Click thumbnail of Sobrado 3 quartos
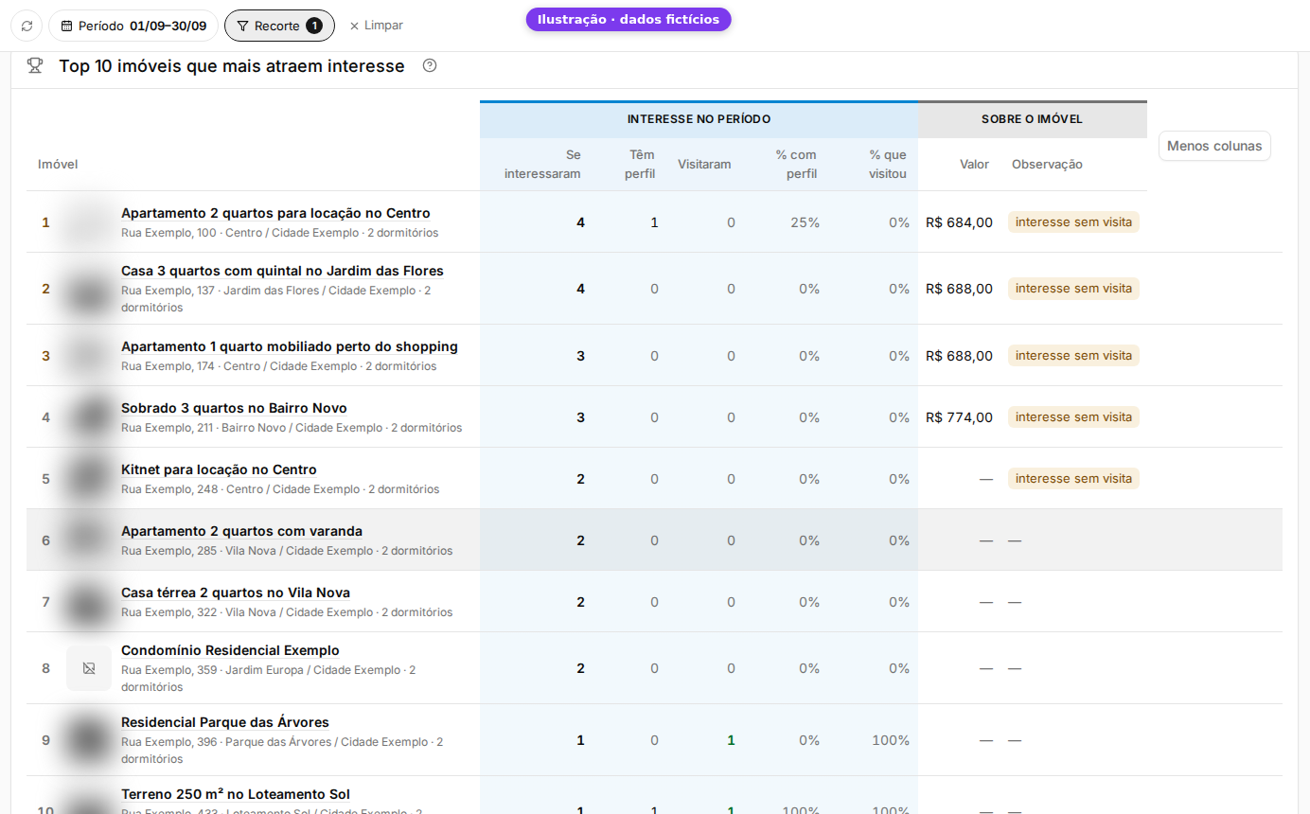Viewport: 1310px width, 814px height. click(x=89, y=416)
